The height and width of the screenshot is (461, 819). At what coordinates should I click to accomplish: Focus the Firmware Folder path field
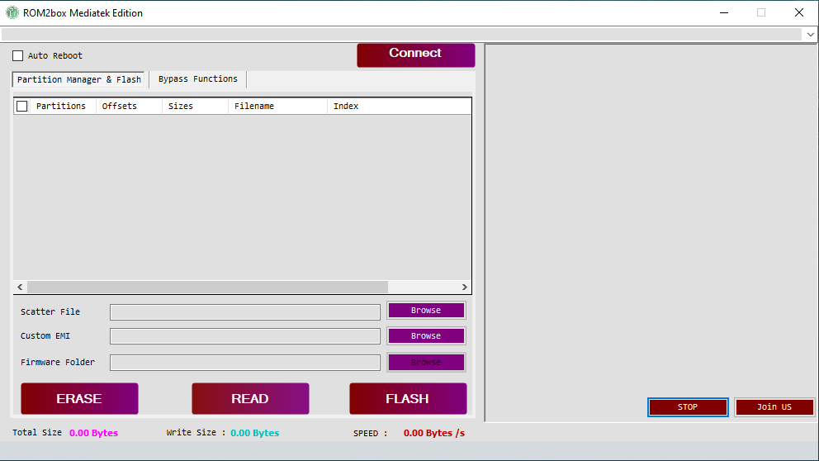tap(245, 363)
